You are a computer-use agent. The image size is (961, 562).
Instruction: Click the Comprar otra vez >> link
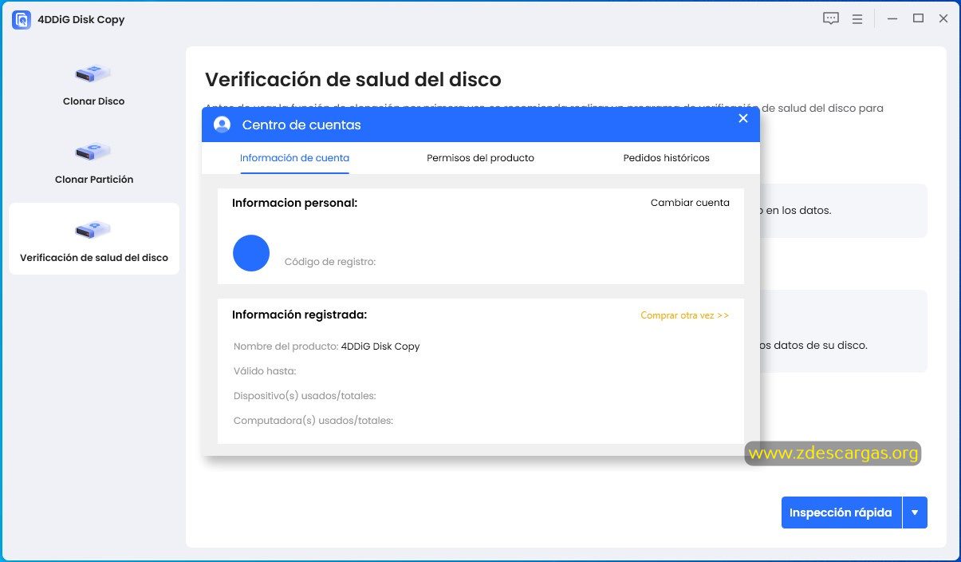click(684, 315)
